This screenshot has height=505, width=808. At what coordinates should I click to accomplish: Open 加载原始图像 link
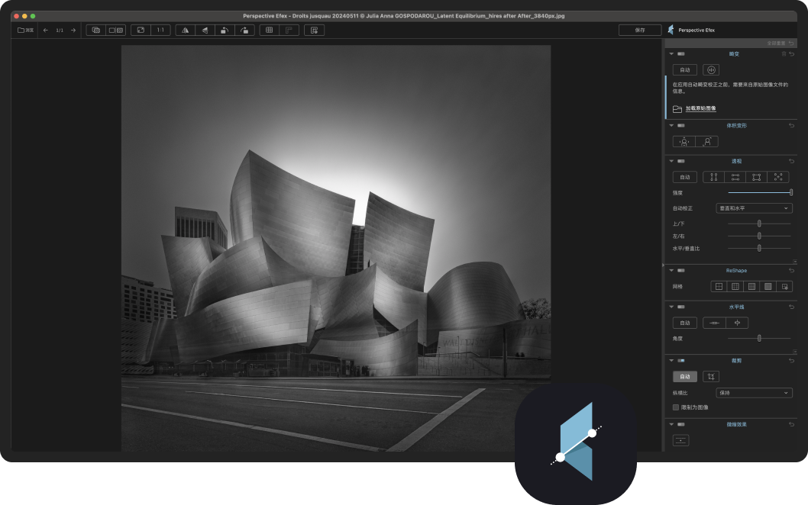click(x=700, y=108)
